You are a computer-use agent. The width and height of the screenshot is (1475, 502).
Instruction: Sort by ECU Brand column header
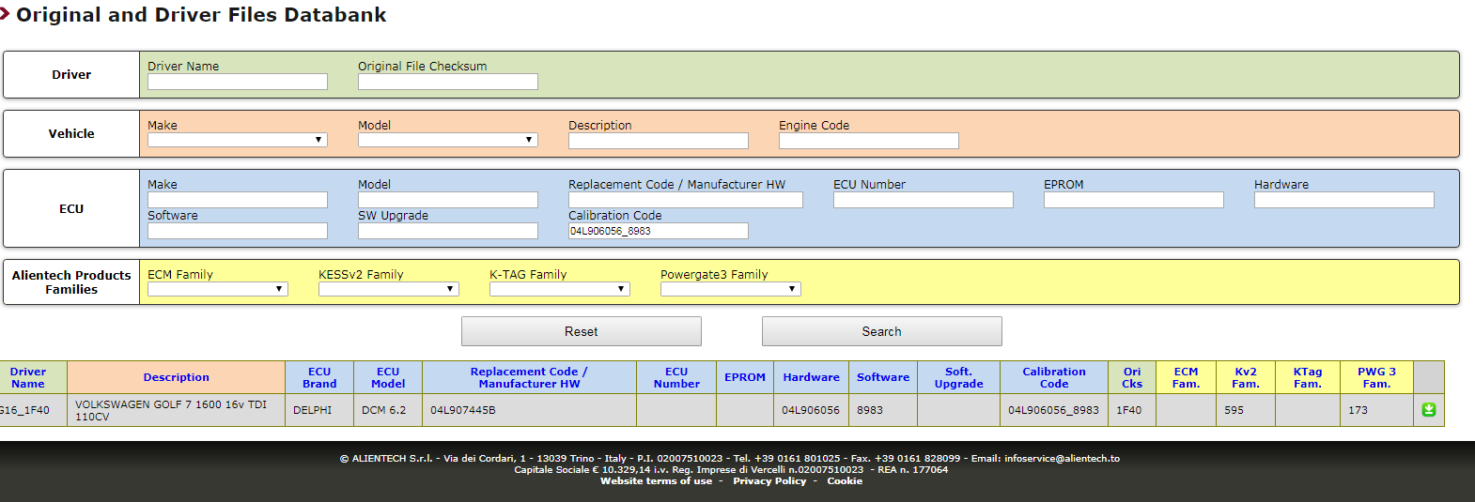pyautogui.click(x=319, y=377)
